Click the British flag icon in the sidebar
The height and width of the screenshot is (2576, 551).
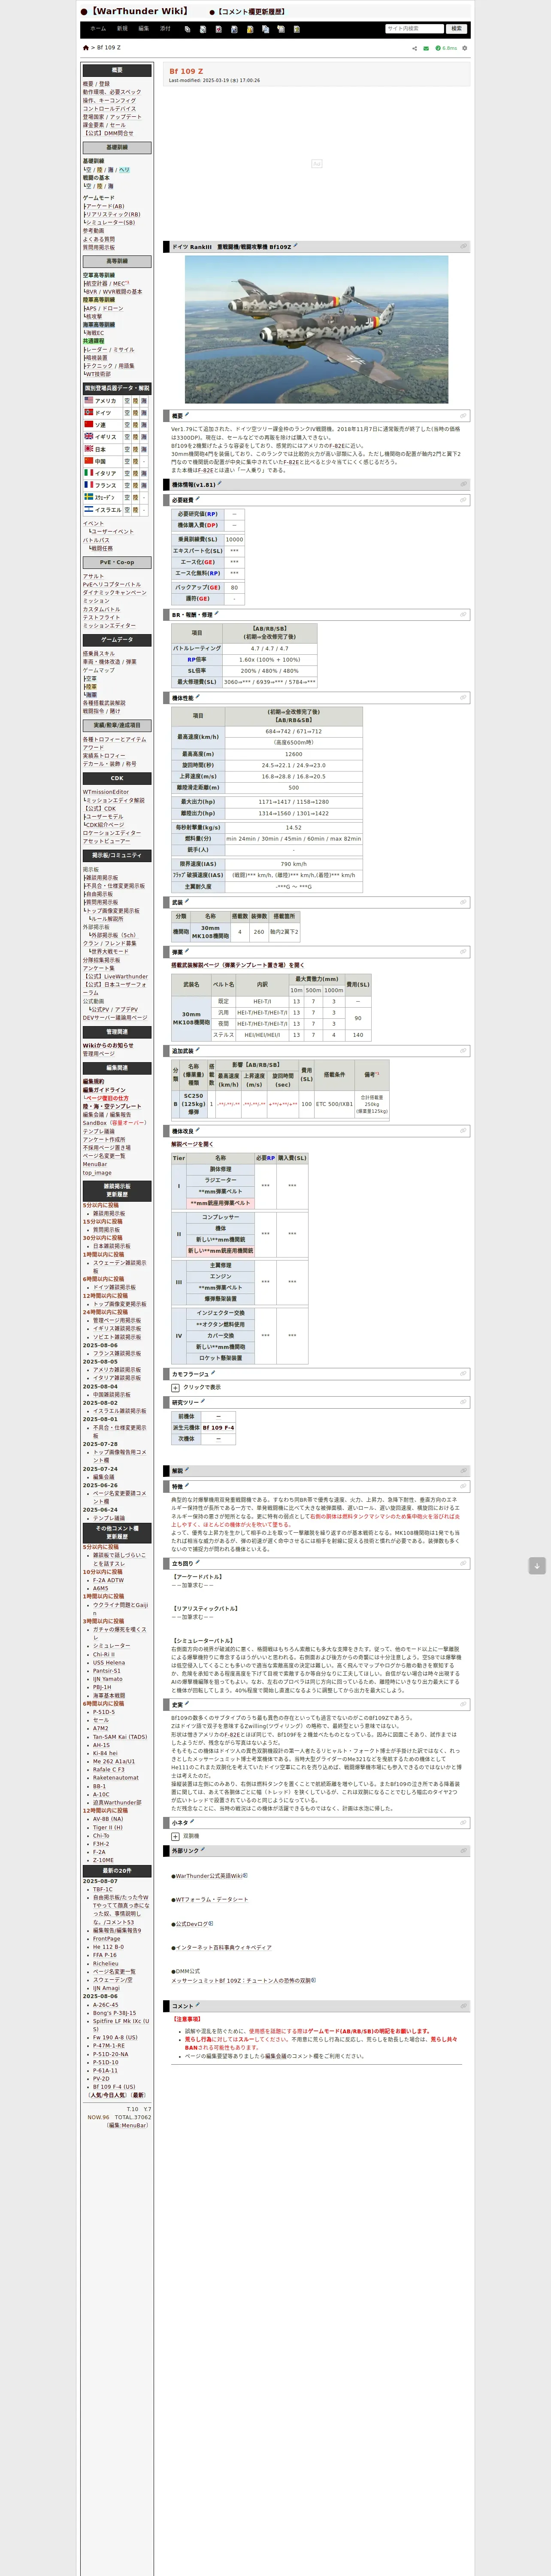(x=88, y=436)
